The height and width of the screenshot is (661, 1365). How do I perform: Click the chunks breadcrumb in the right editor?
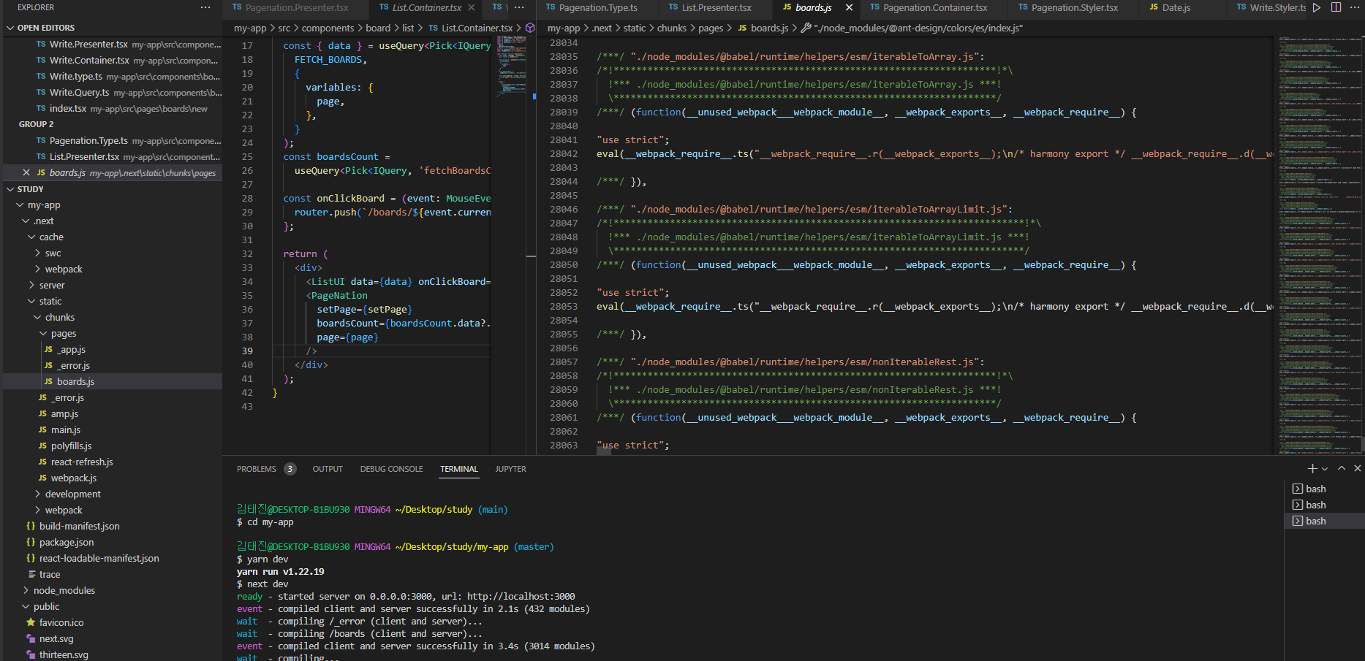click(672, 28)
